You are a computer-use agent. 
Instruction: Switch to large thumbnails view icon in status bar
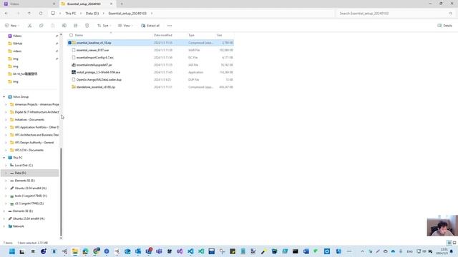[x=454, y=243]
